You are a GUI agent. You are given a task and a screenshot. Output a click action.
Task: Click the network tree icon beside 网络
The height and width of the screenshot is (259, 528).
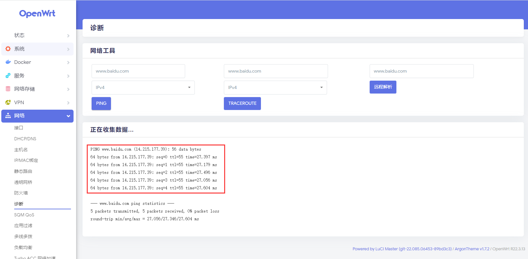pyautogui.click(x=8, y=116)
